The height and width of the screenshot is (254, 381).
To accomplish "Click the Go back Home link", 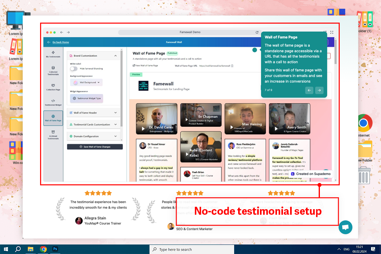I will point(60,42).
